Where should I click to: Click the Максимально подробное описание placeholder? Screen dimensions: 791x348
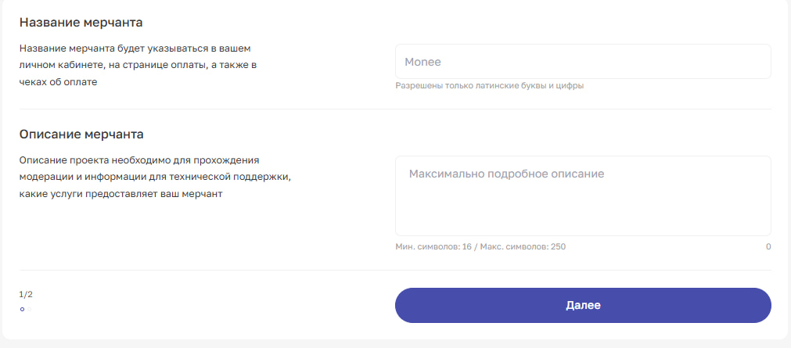tap(506, 174)
